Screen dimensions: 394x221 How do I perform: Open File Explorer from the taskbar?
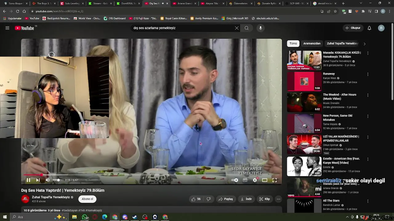(74, 217)
